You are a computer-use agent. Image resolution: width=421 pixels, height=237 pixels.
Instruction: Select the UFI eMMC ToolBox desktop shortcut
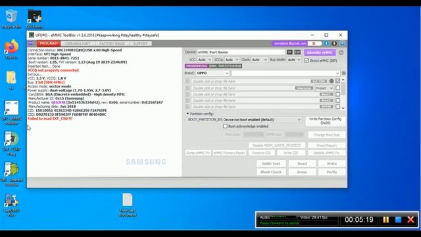tap(11, 113)
